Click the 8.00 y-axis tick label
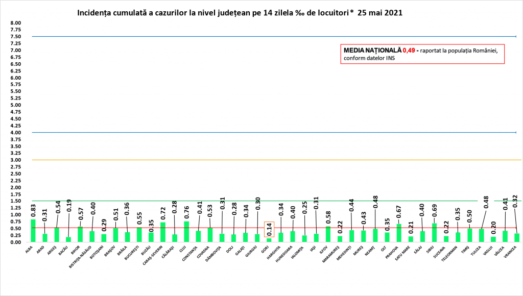The width and height of the screenshot is (523, 296). pyautogui.click(x=16, y=23)
